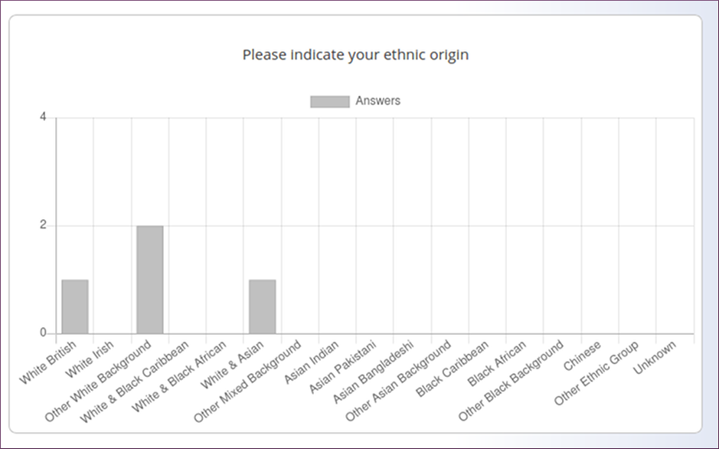Click the White British axis label
Image resolution: width=719 pixels, height=449 pixels.
(47, 362)
